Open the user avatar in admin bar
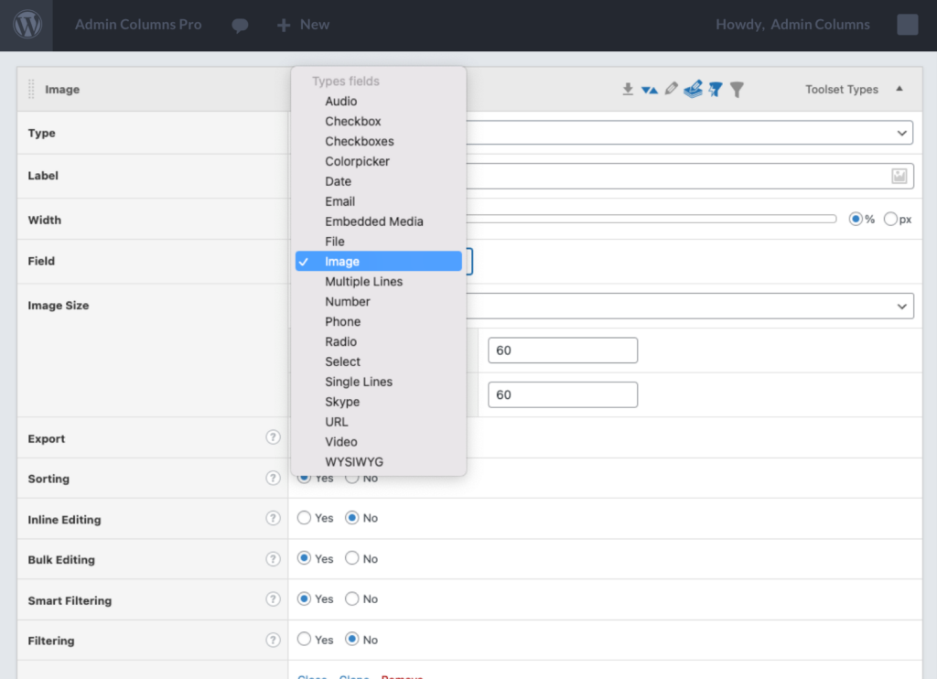937x679 pixels. pos(907,25)
